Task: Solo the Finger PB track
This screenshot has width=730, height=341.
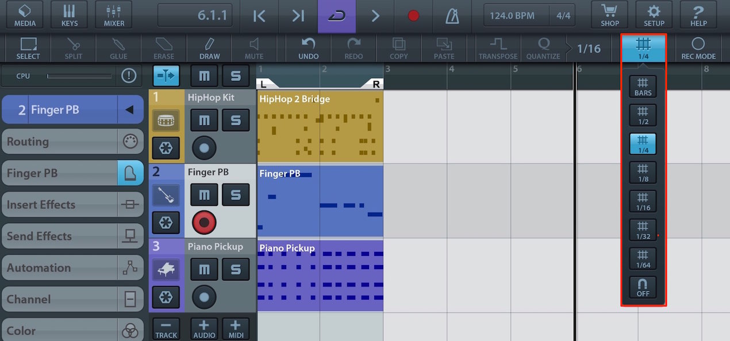Action: coord(236,195)
